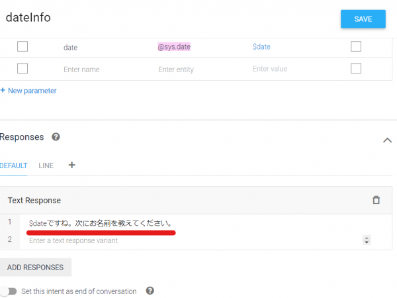Click the text response starting with $date
This screenshot has height=298, width=397.
coord(101,223)
